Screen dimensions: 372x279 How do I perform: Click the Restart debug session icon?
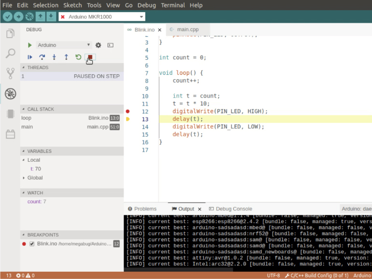[x=78, y=57]
